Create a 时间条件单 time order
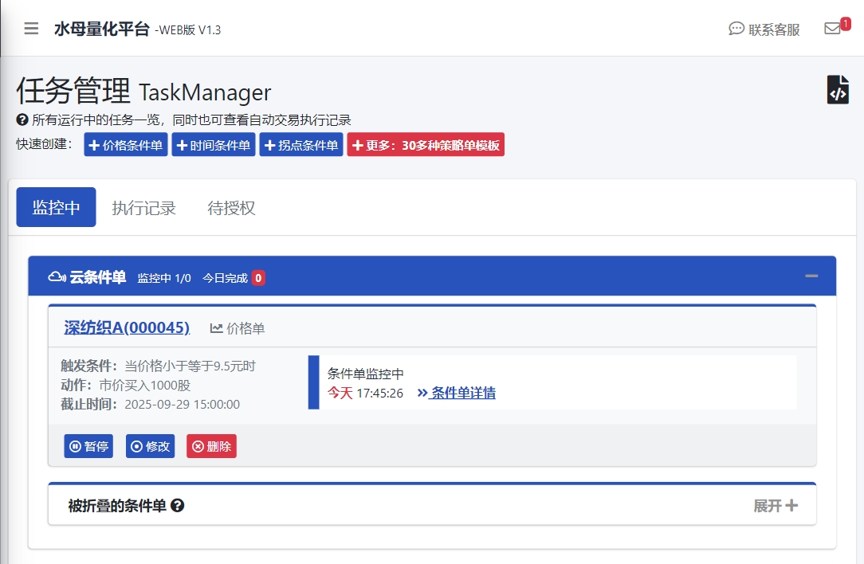Image resolution: width=864 pixels, height=564 pixels. pos(214,146)
